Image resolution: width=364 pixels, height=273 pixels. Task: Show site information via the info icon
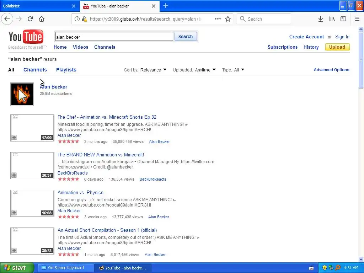pyautogui.click(x=77, y=19)
